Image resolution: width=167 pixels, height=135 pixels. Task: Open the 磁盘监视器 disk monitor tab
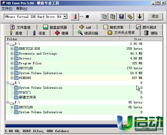(55, 27)
